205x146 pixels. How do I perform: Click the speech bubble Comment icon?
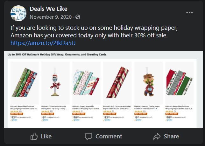88,136
